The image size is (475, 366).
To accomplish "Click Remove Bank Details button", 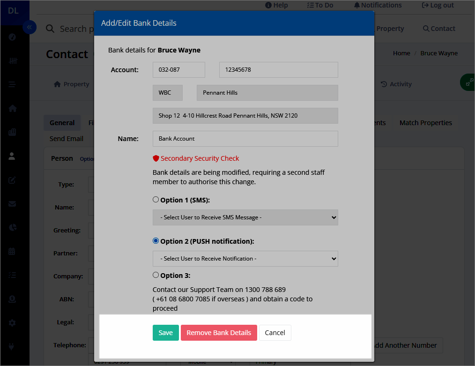I will 219,333.
